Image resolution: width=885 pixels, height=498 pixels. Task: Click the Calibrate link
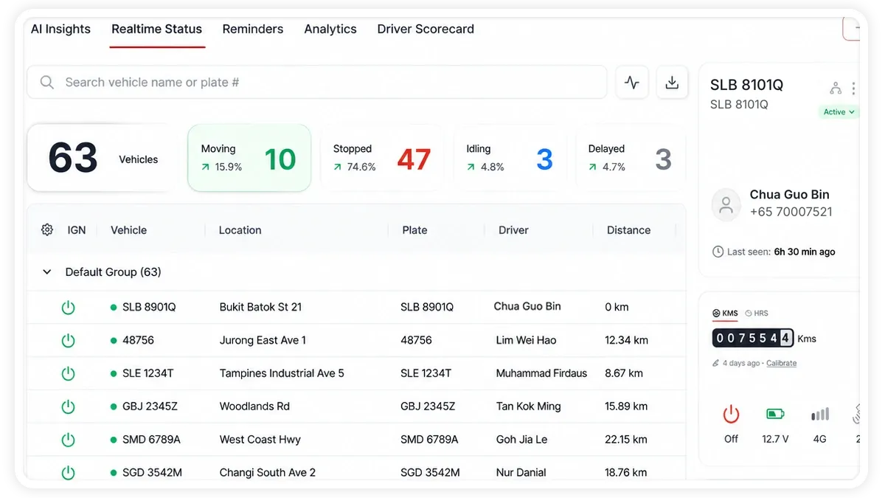click(781, 363)
